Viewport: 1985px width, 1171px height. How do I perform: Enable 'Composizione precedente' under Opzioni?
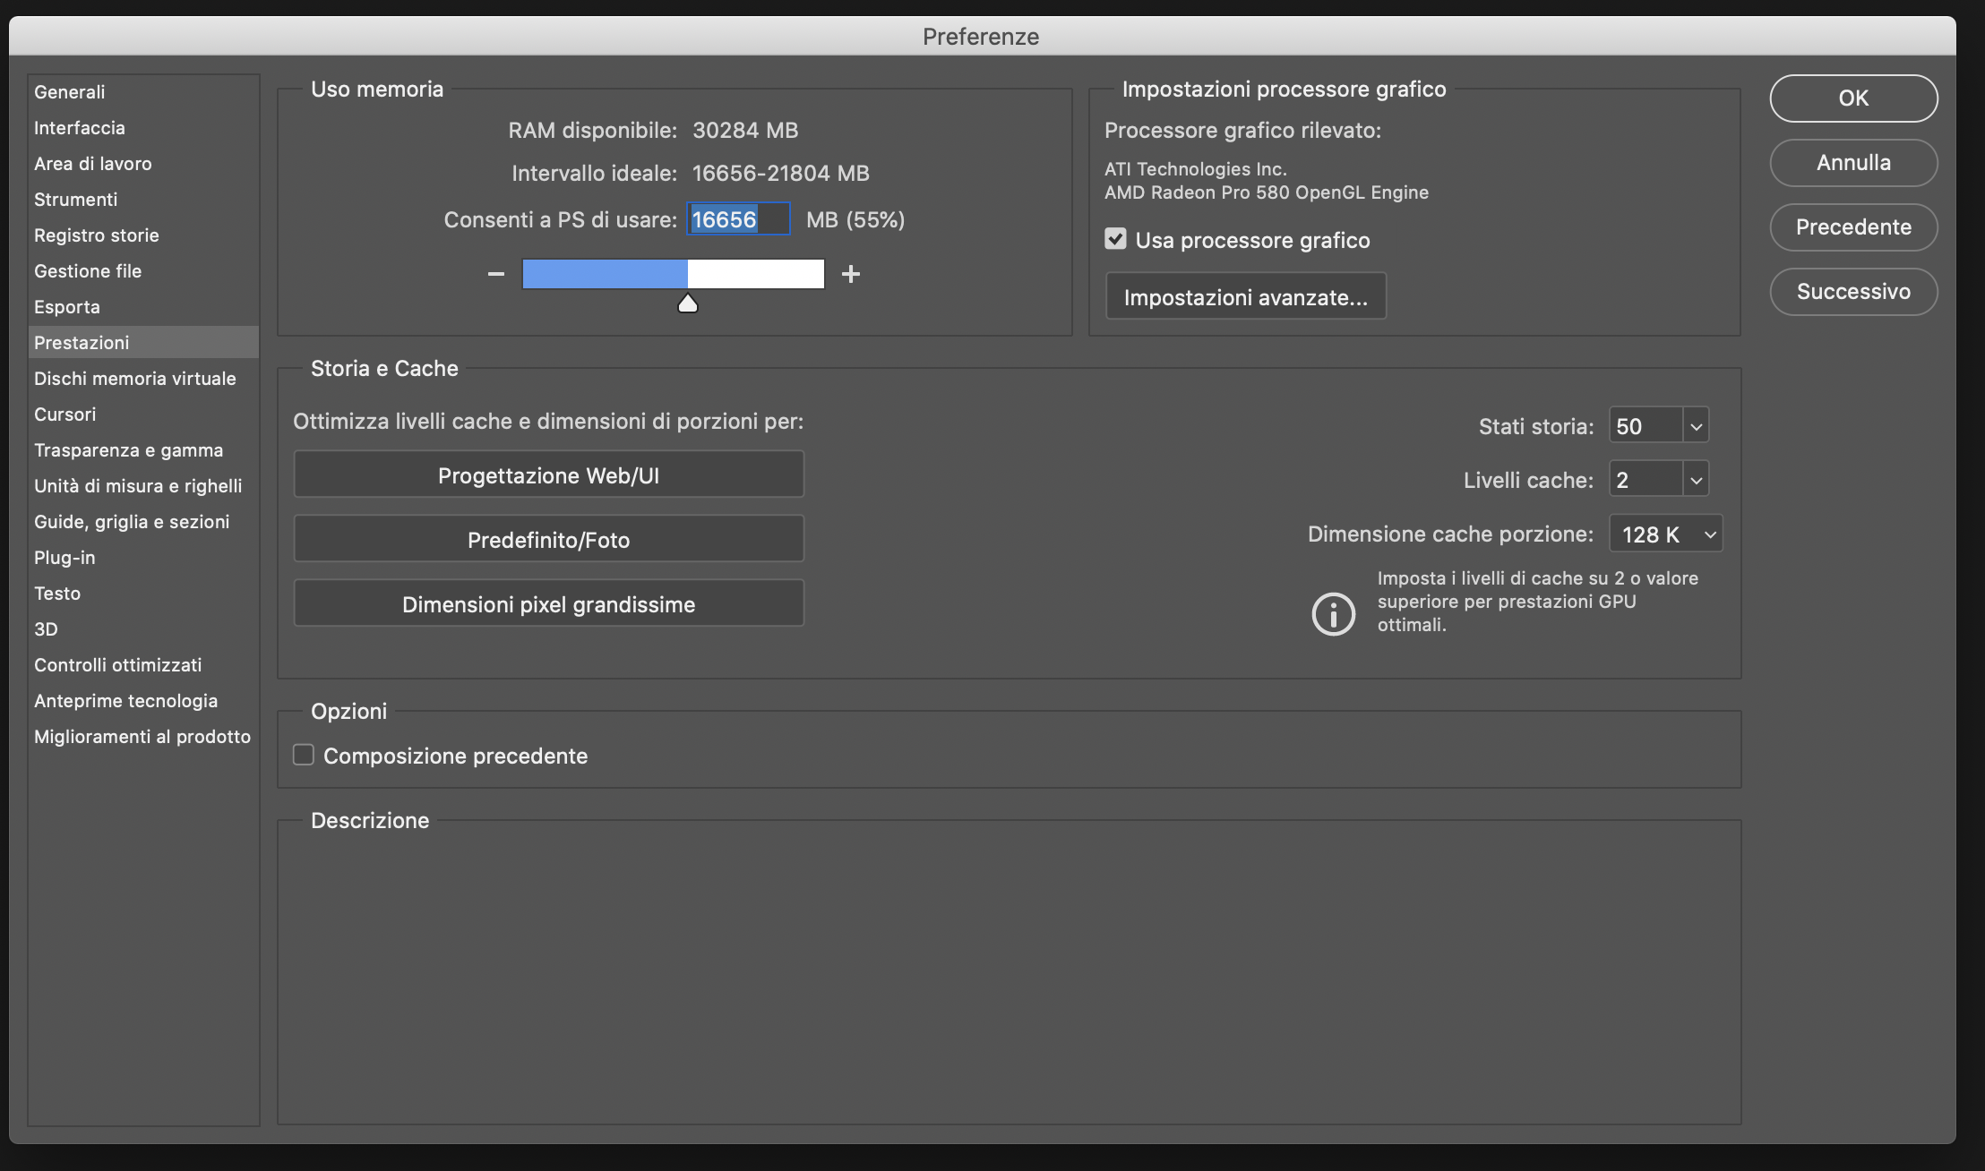(304, 755)
